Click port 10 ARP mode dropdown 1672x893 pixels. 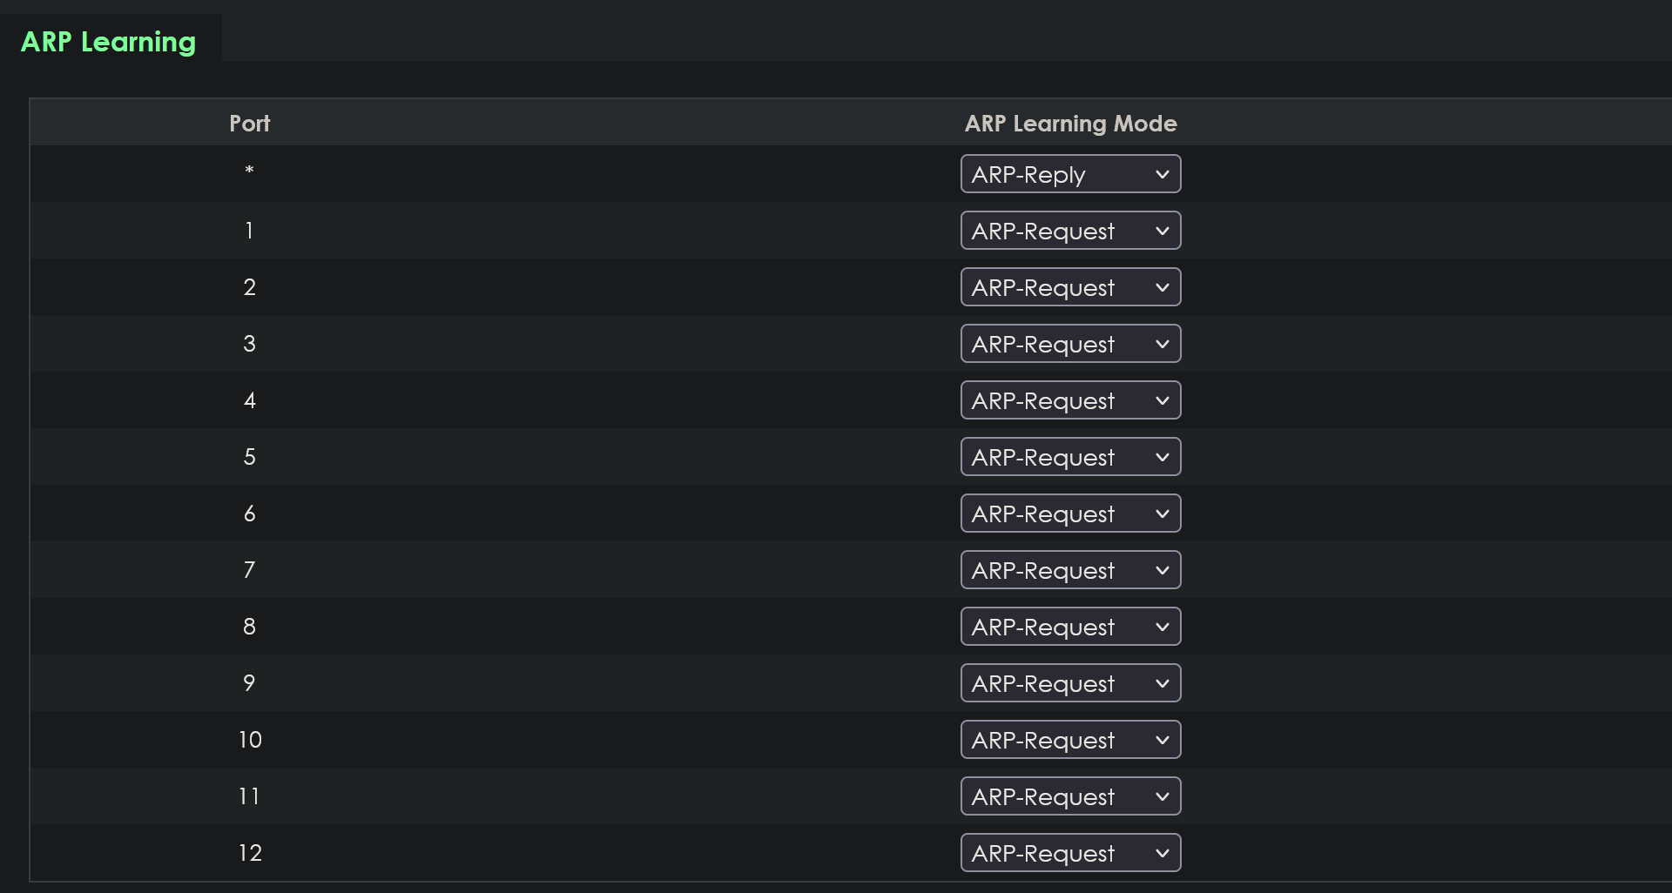click(x=1070, y=740)
